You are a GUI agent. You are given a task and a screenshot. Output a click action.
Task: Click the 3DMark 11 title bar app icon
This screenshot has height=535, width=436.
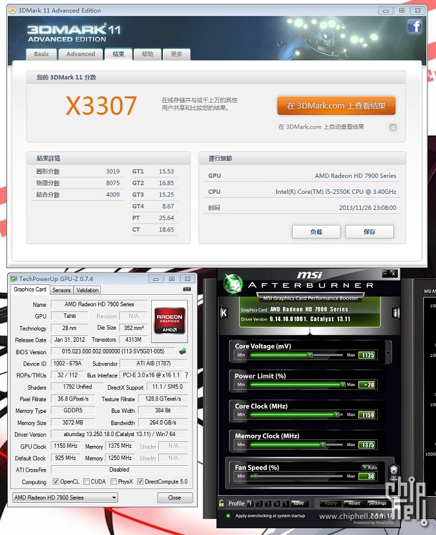(x=13, y=10)
